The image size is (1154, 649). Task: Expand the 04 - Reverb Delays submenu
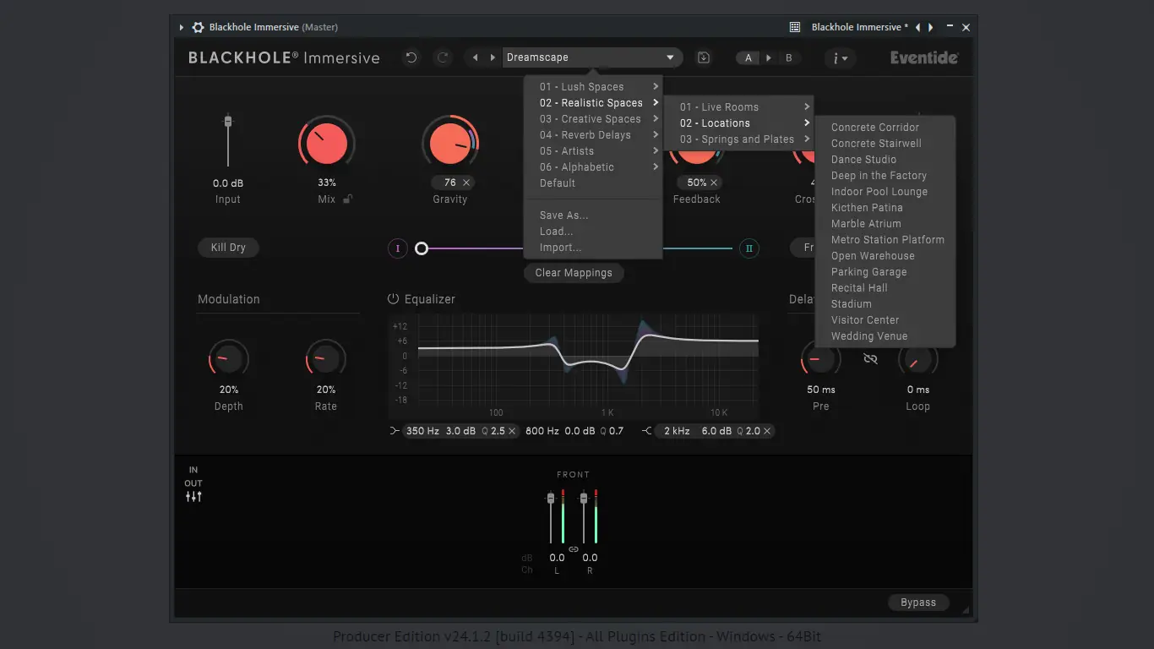tap(593, 135)
